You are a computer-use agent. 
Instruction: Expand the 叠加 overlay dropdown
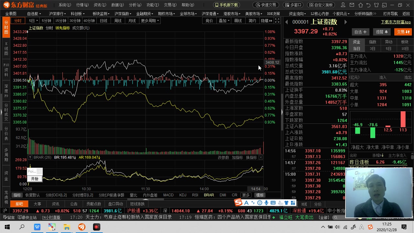pos(224,20)
